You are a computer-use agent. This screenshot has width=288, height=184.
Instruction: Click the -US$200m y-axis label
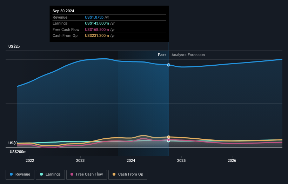(18, 152)
